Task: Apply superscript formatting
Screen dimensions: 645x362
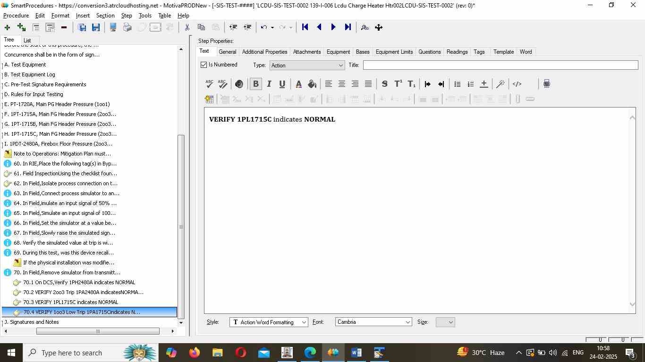Action: click(398, 84)
